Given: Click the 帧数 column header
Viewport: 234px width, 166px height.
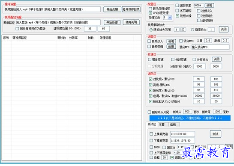Looking at the screenshot, I should tap(91, 38).
